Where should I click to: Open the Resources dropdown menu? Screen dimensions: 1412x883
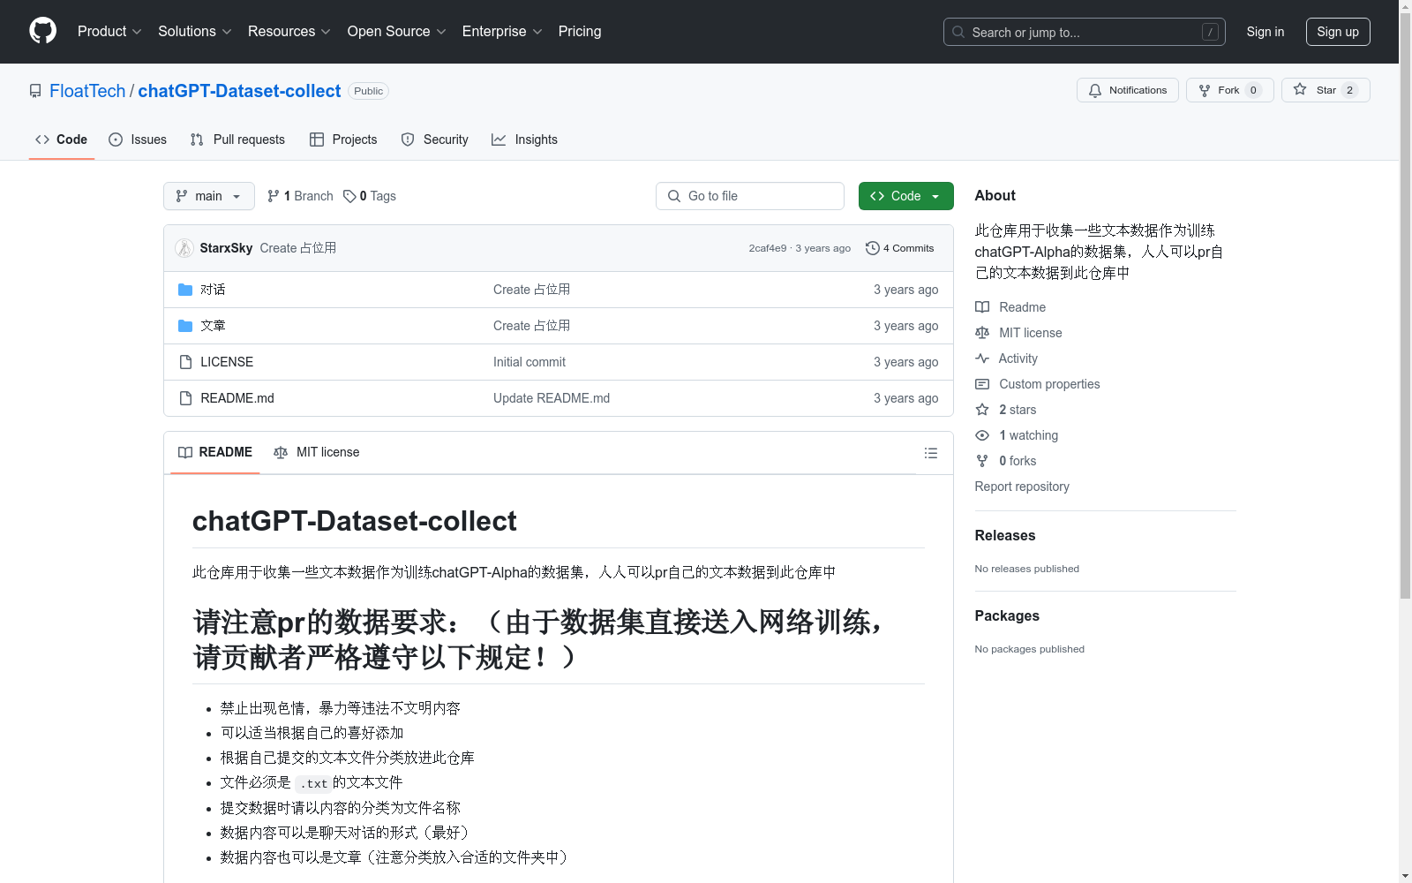click(x=289, y=31)
